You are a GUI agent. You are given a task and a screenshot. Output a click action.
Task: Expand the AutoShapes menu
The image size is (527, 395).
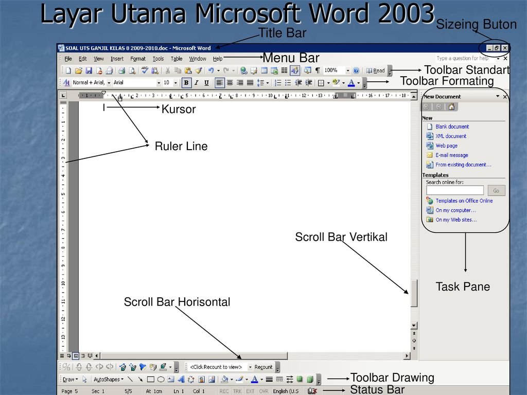109,380
